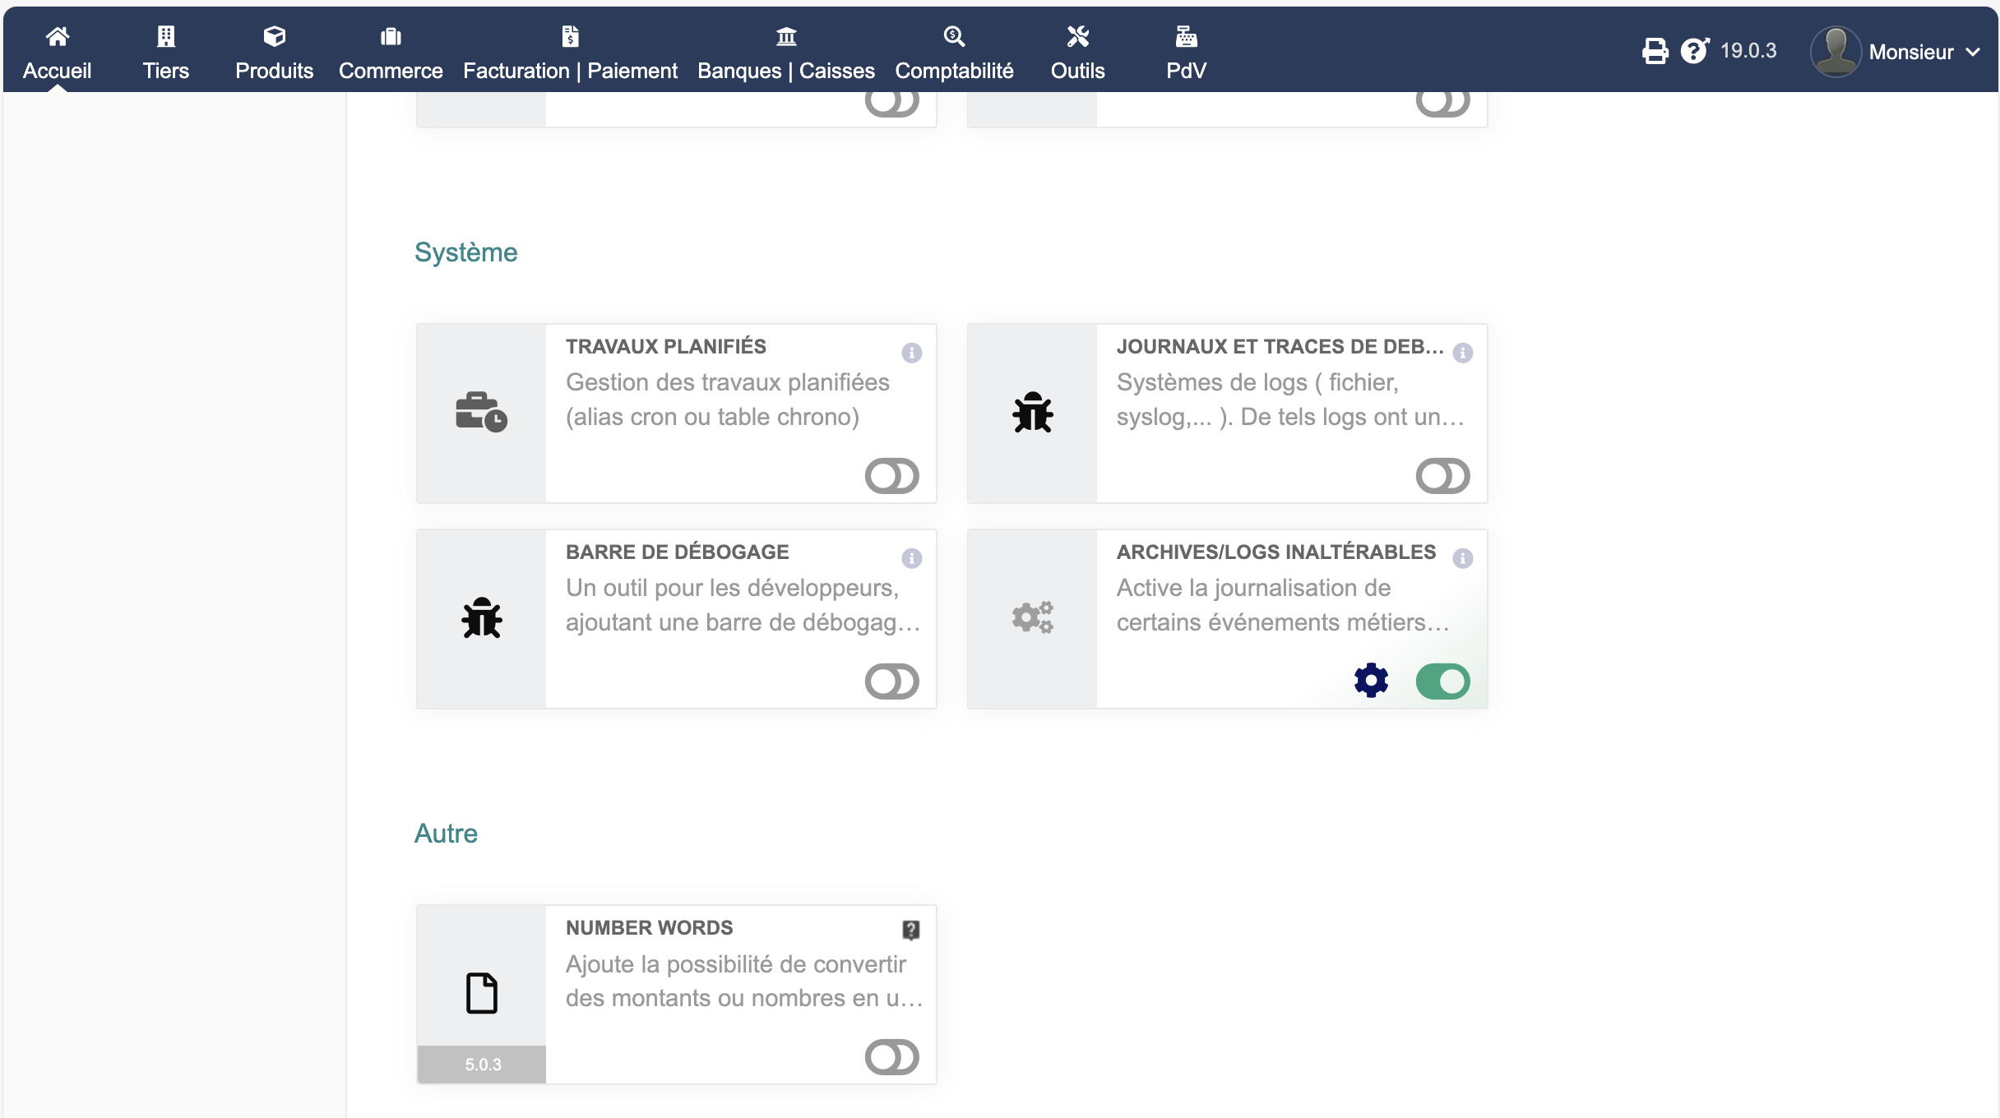Click the print page icon

(1655, 51)
